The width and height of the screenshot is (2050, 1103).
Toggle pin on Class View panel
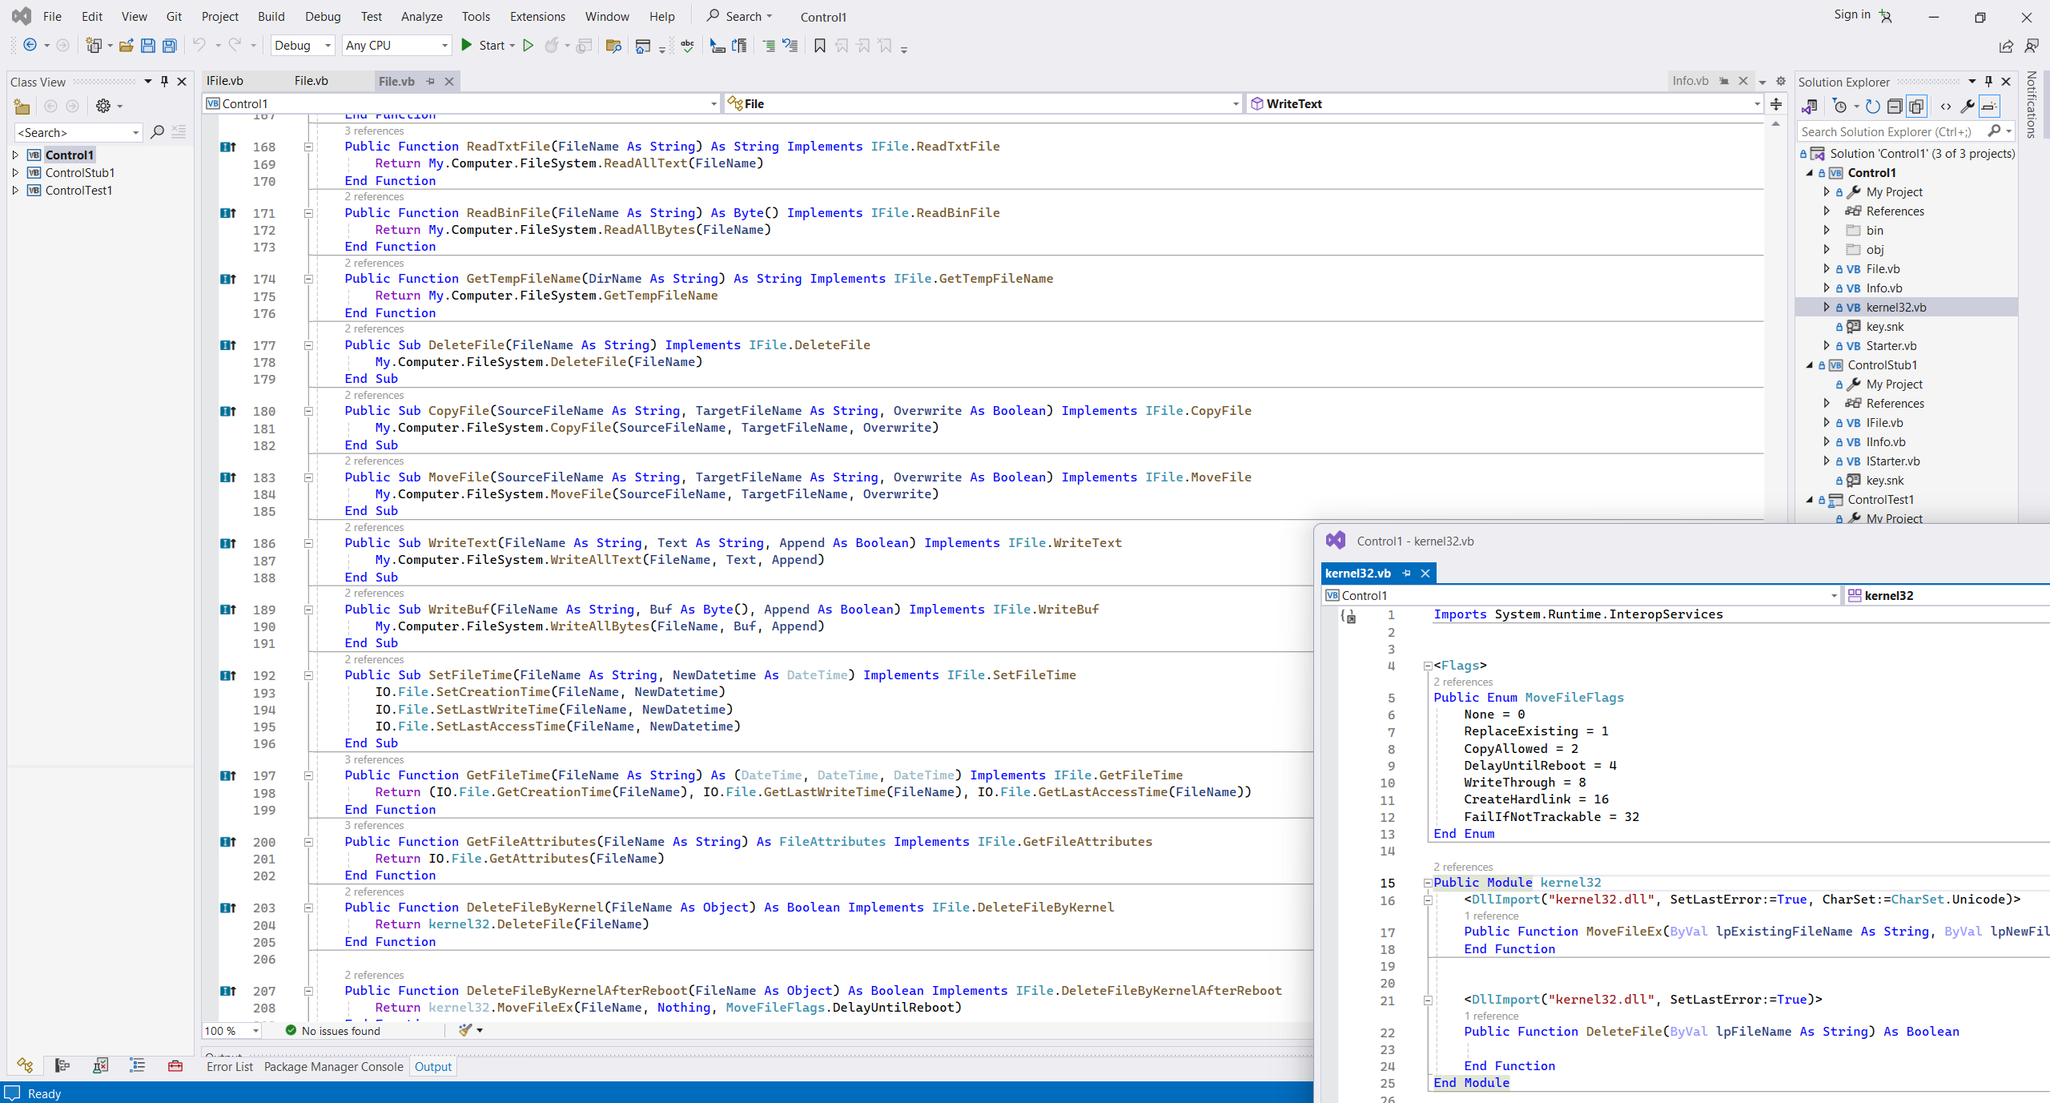[x=164, y=82]
